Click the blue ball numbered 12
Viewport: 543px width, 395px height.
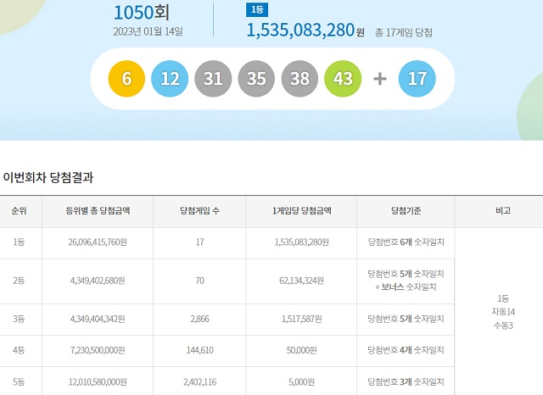[170, 79]
